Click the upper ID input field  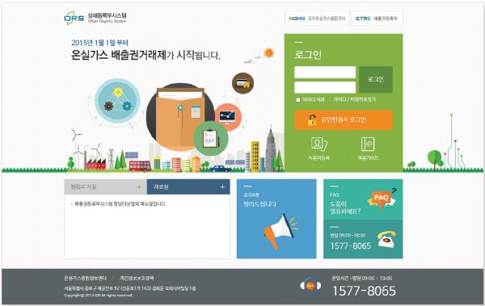click(325, 73)
